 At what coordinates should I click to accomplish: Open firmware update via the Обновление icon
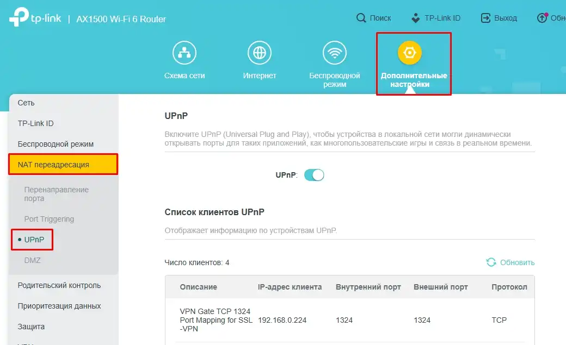543,17
